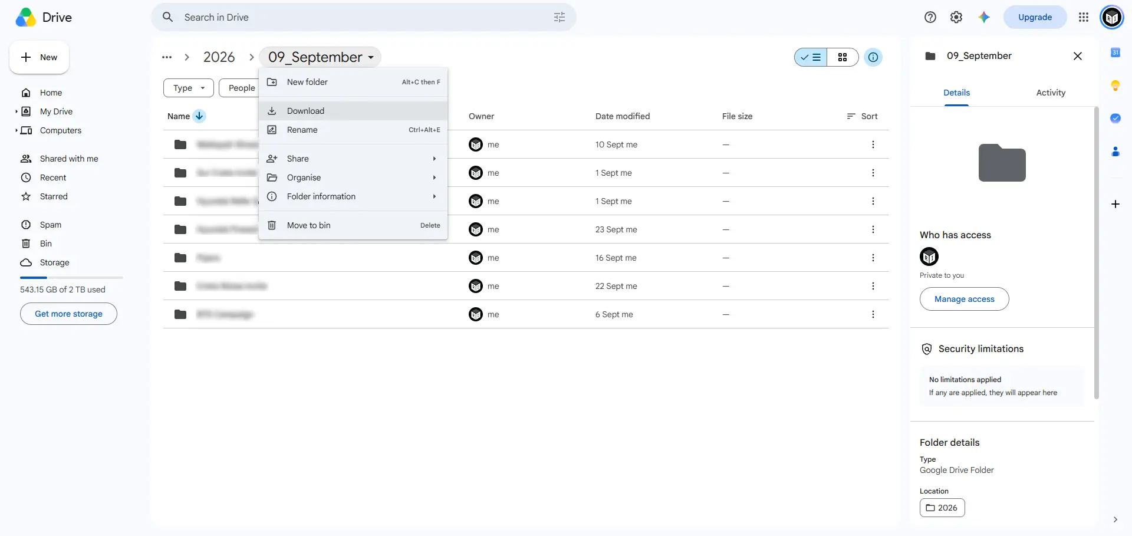
Task: Click the advanced search filter icon
Action: (560, 17)
